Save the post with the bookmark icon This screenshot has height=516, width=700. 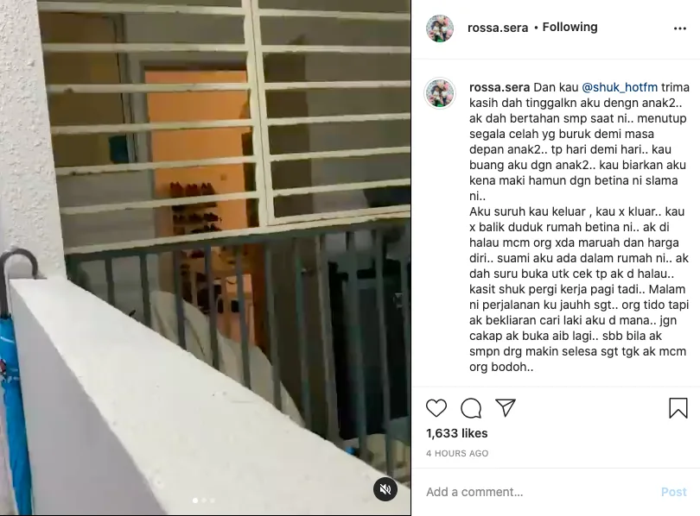click(x=678, y=408)
